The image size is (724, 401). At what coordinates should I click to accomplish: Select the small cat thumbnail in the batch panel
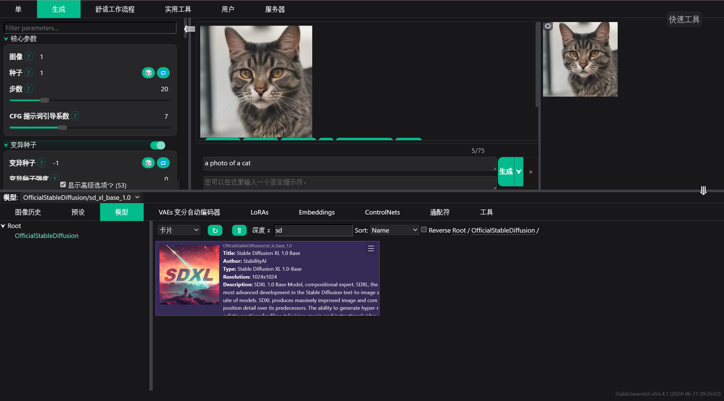point(580,59)
